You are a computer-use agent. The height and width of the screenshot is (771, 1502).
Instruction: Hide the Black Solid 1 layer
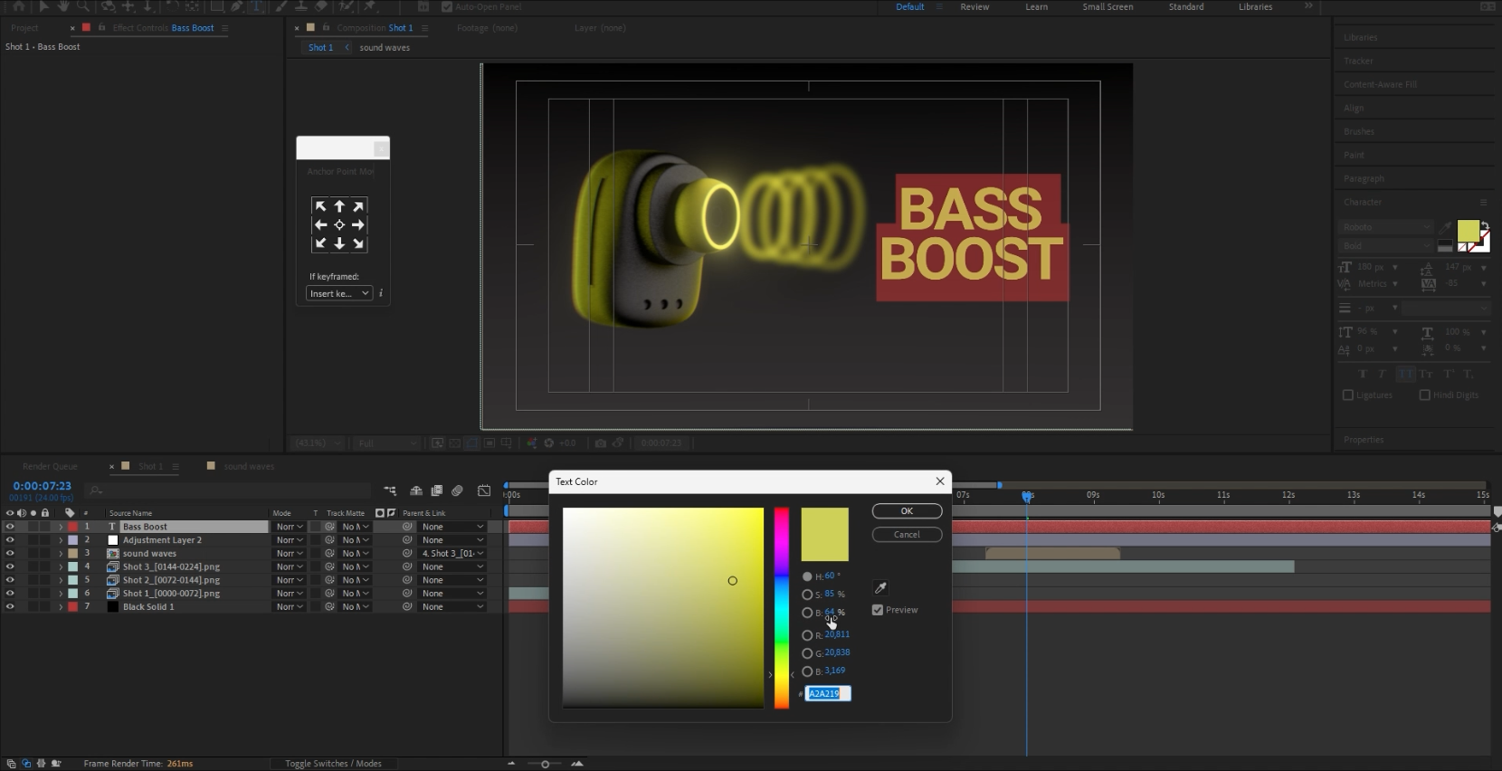point(10,606)
